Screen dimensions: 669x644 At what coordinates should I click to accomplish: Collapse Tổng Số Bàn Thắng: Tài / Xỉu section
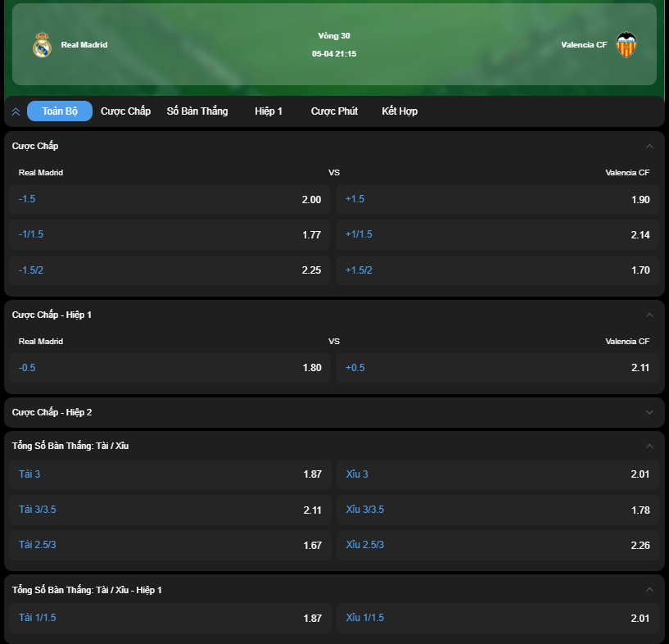click(x=649, y=446)
